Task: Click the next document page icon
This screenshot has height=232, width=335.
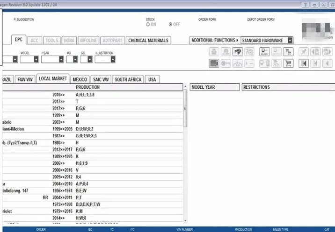Action: [328, 52]
